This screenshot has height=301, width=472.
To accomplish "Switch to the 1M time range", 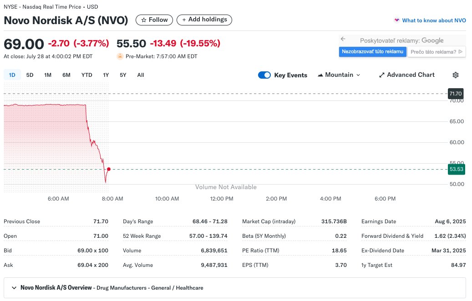I will 48,75.
